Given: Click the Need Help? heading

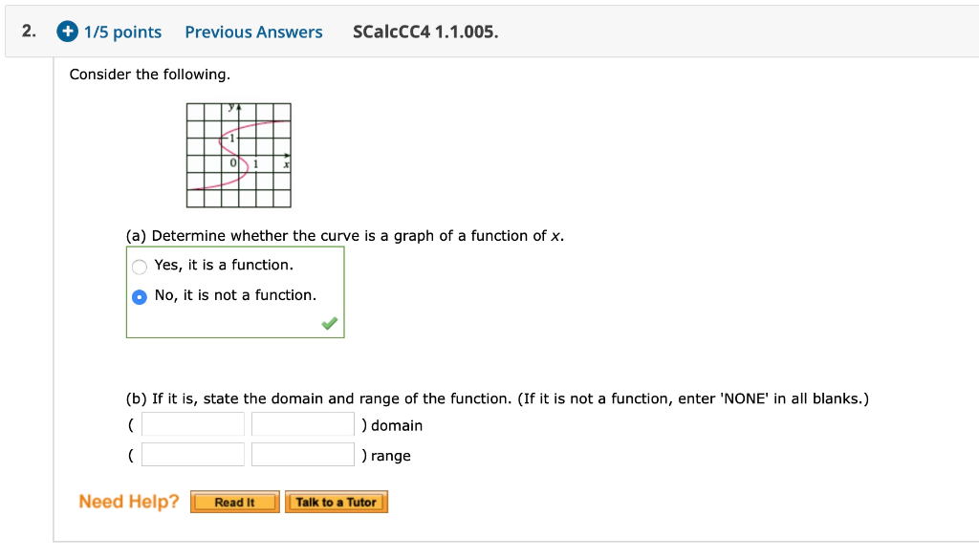Looking at the screenshot, I should tap(128, 501).
